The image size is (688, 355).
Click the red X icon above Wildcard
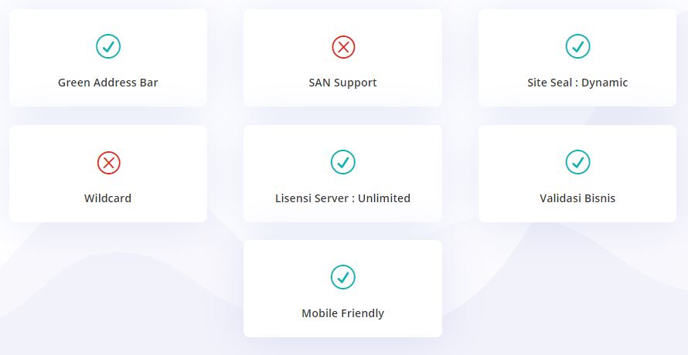pos(108,163)
